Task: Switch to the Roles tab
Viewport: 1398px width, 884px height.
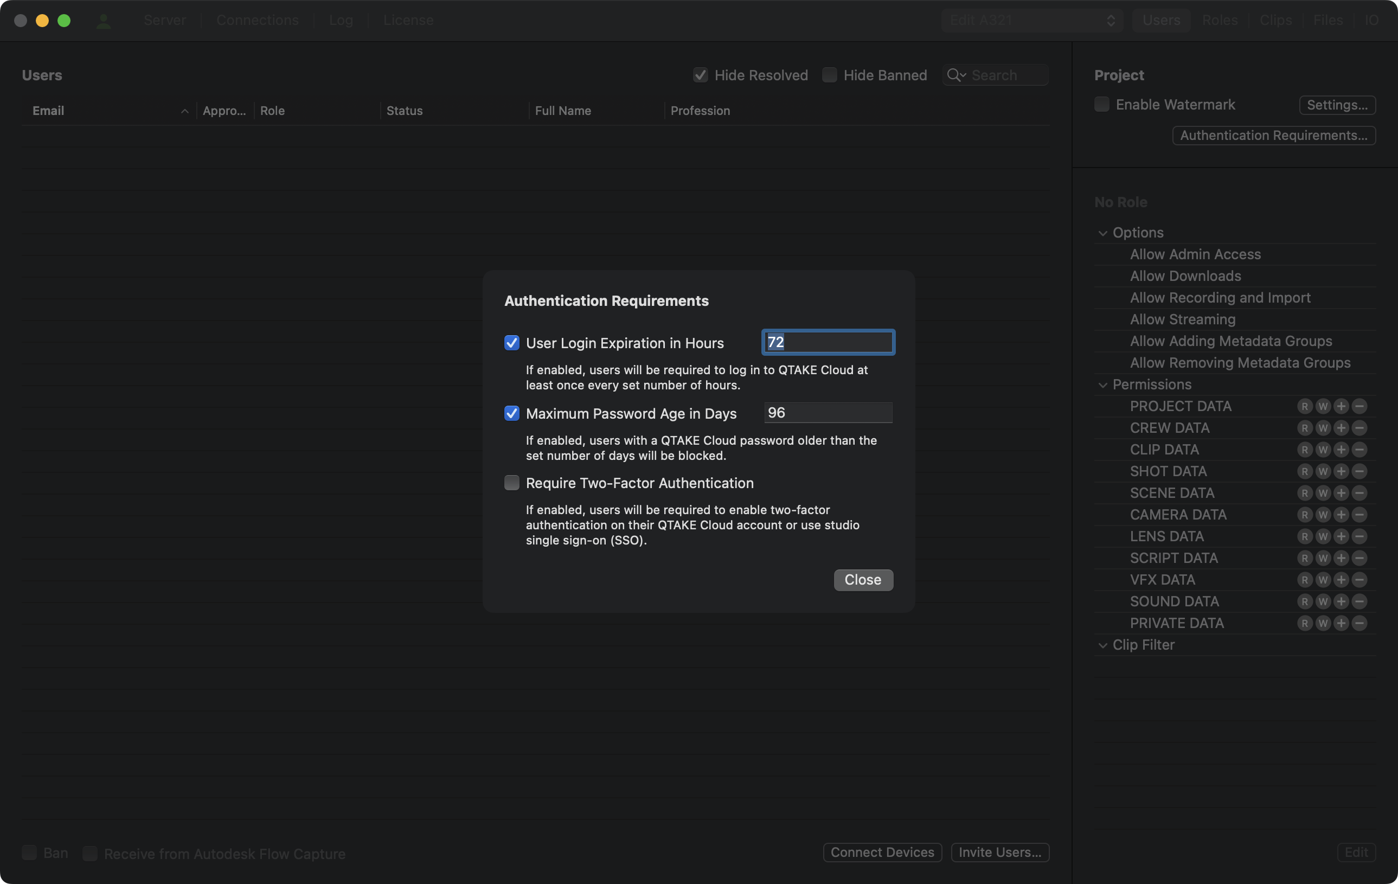Action: pos(1220,21)
